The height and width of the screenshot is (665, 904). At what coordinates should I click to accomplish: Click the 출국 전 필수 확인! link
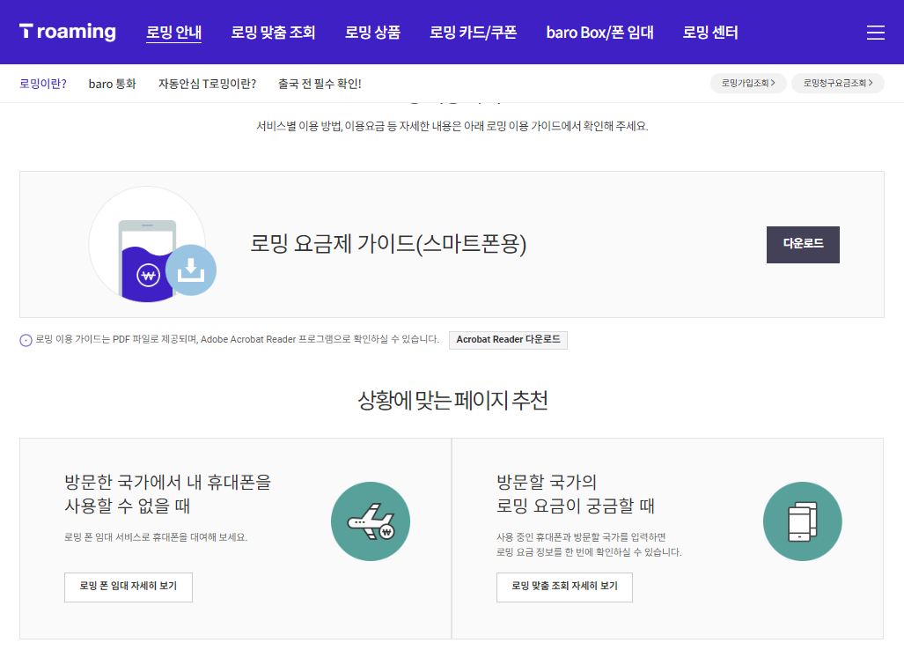(320, 83)
